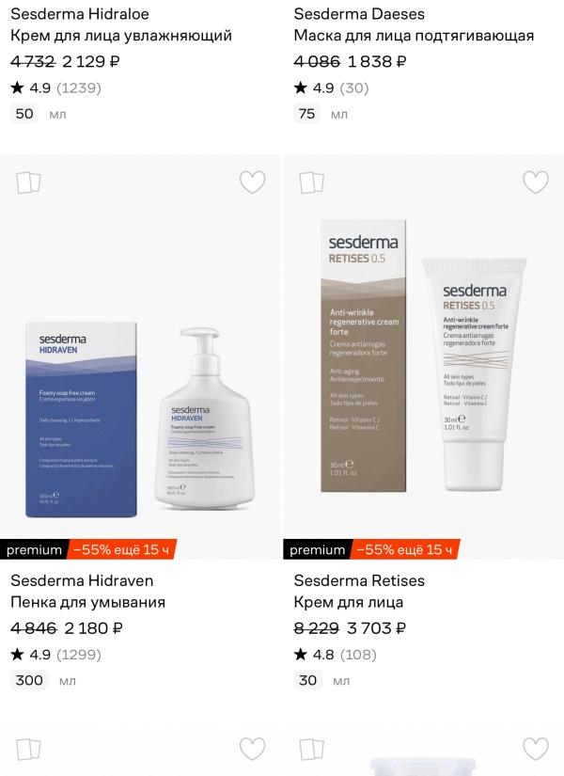This screenshot has width=564, height=776.
Task: Select the 75 ml volume option
Action: (306, 114)
